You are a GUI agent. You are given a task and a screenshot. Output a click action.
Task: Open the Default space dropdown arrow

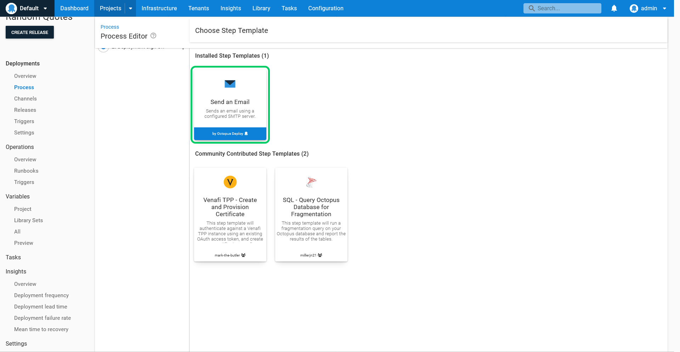point(45,8)
